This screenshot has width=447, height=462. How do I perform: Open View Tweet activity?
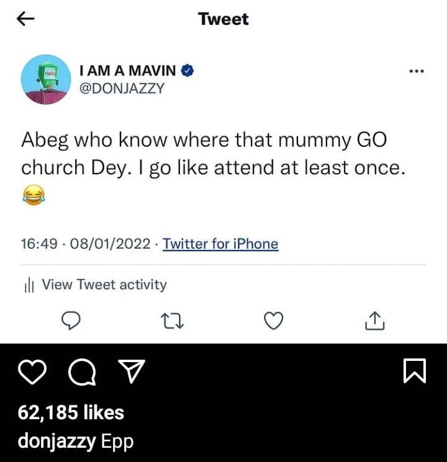[x=104, y=285]
